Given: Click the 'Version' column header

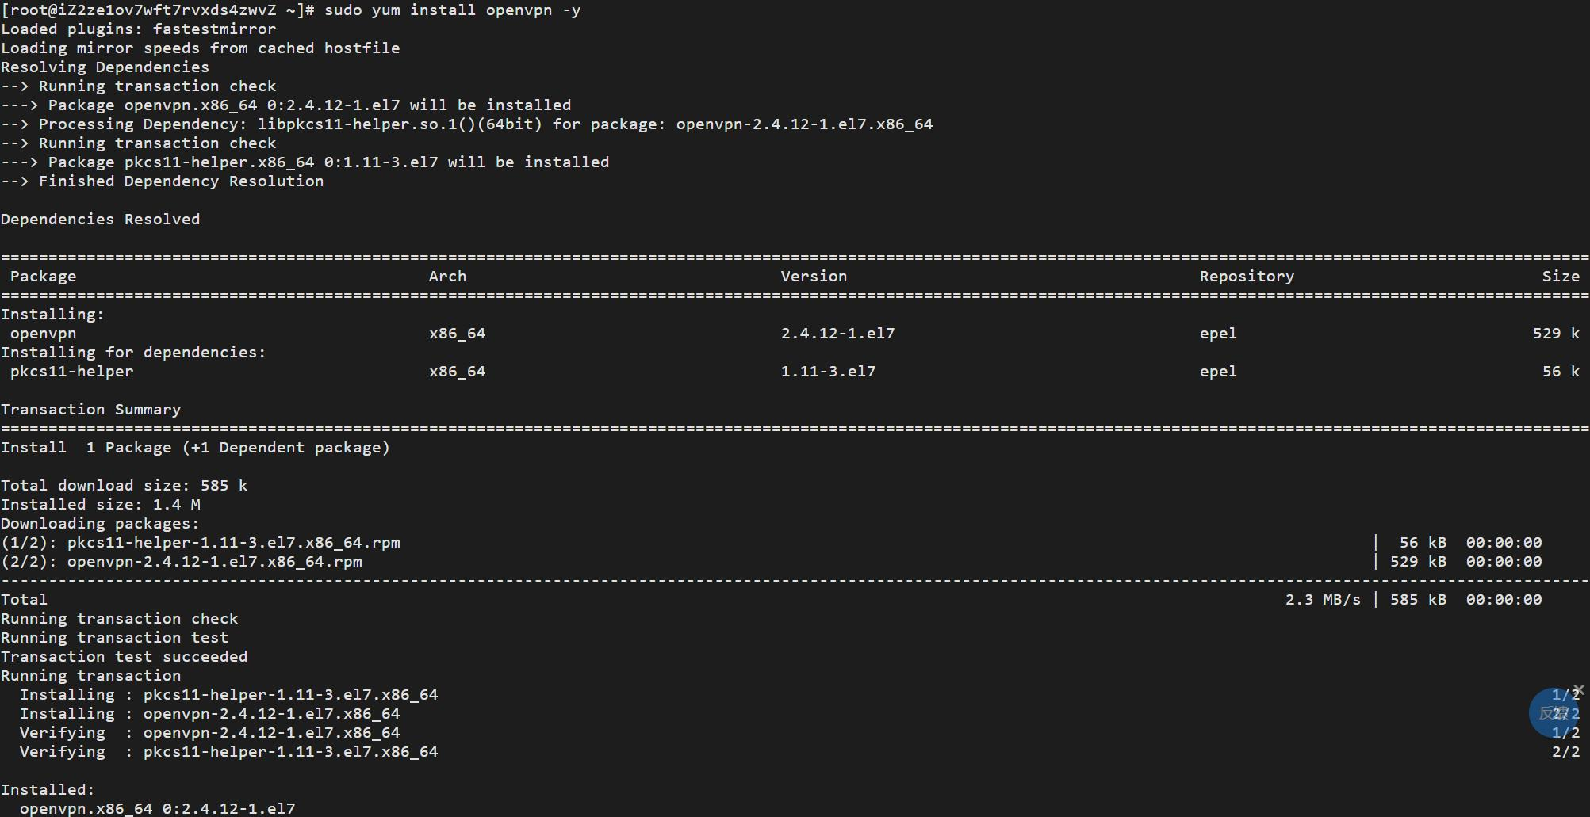Looking at the screenshot, I should pos(814,277).
